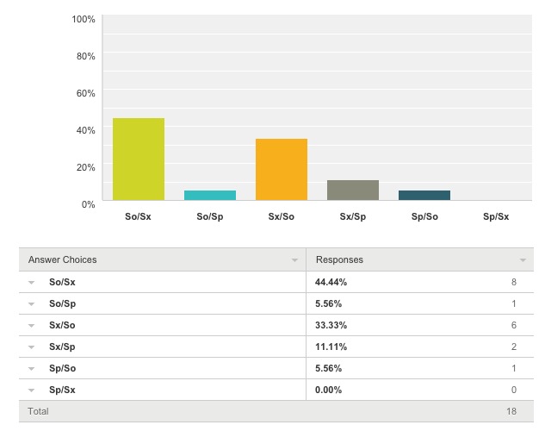Image resolution: width=545 pixels, height=431 pixels.
Task: Click the gray Sx/Sp bar
Action: pos(352,191)
